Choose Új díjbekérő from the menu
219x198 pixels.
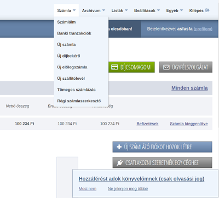pyautogui.click(x=68, y=56)
